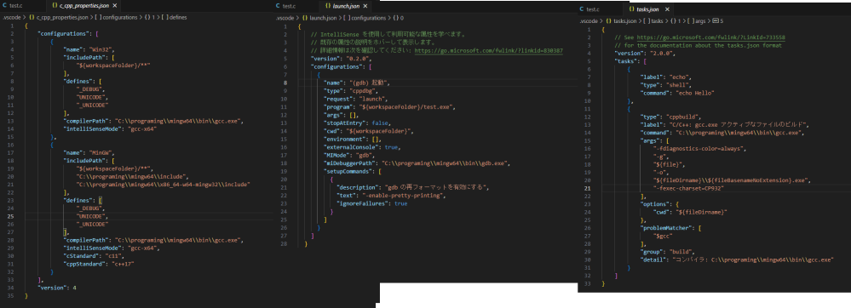Click the "$gcc" problemMatcher entry
The width and height of the screenshot is (851, 308).
[x=664, y=236]
